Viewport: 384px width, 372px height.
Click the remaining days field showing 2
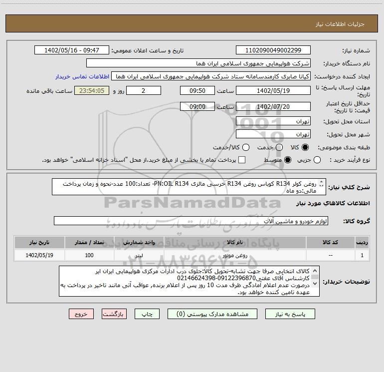(x=144, y=90)
